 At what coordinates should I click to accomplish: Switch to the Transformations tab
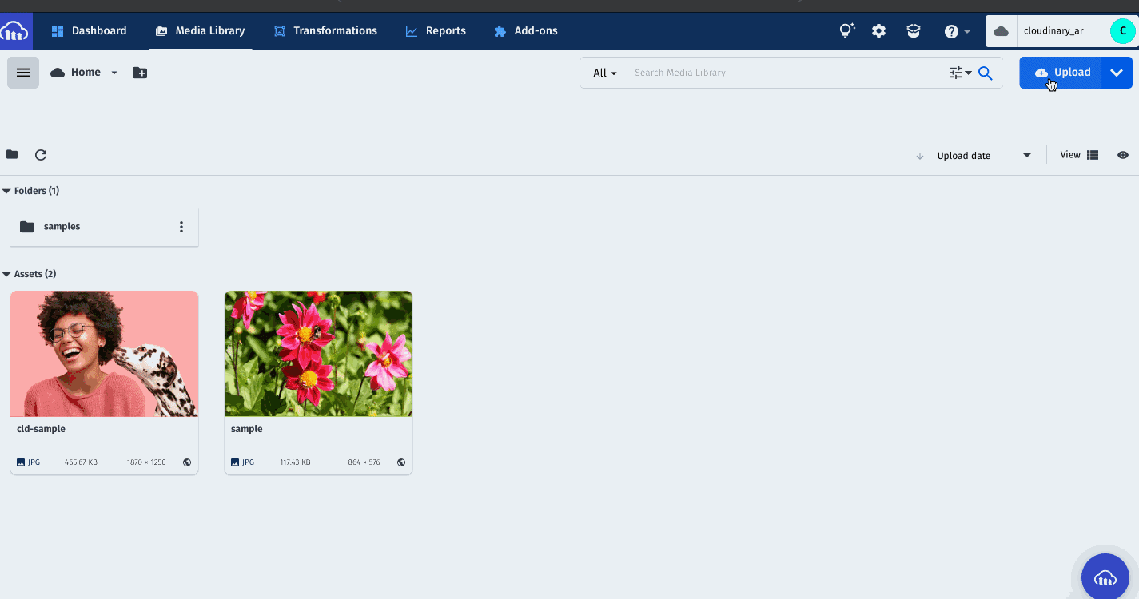click(325, 30)
